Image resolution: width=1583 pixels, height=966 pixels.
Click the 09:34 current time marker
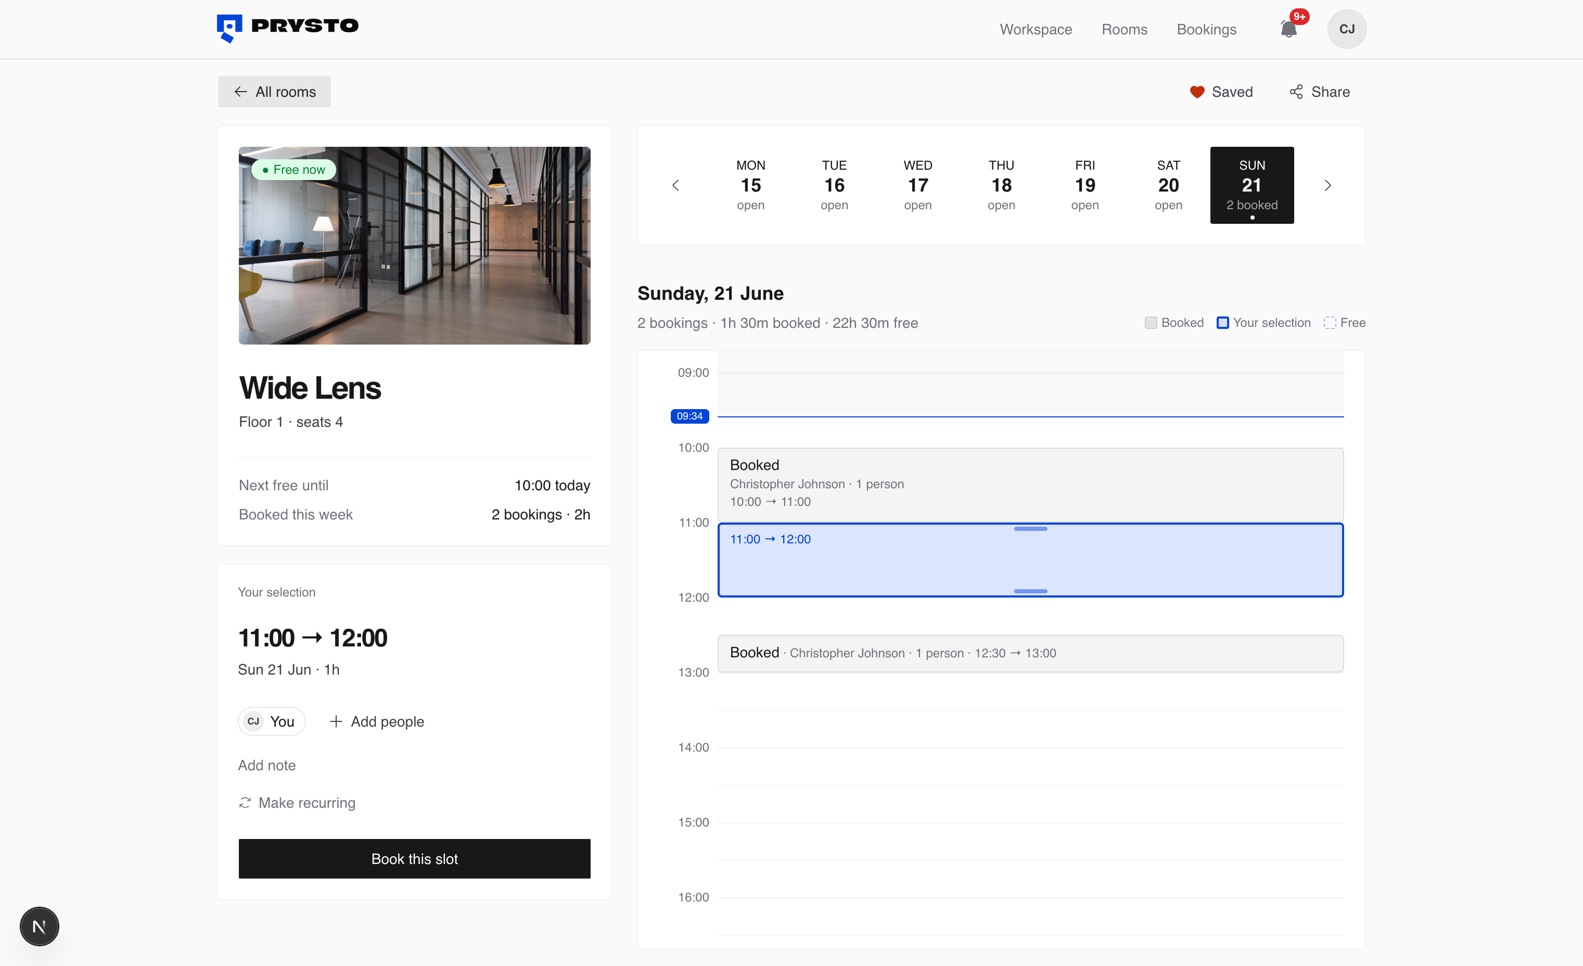[690, 416]
